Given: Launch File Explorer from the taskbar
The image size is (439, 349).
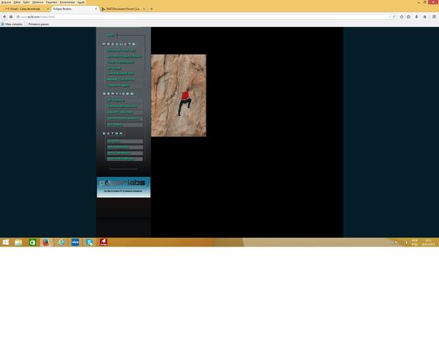Looking at the screenshot, I should [18, 242].
